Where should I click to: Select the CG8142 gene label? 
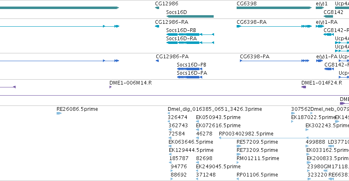(333, 12)
